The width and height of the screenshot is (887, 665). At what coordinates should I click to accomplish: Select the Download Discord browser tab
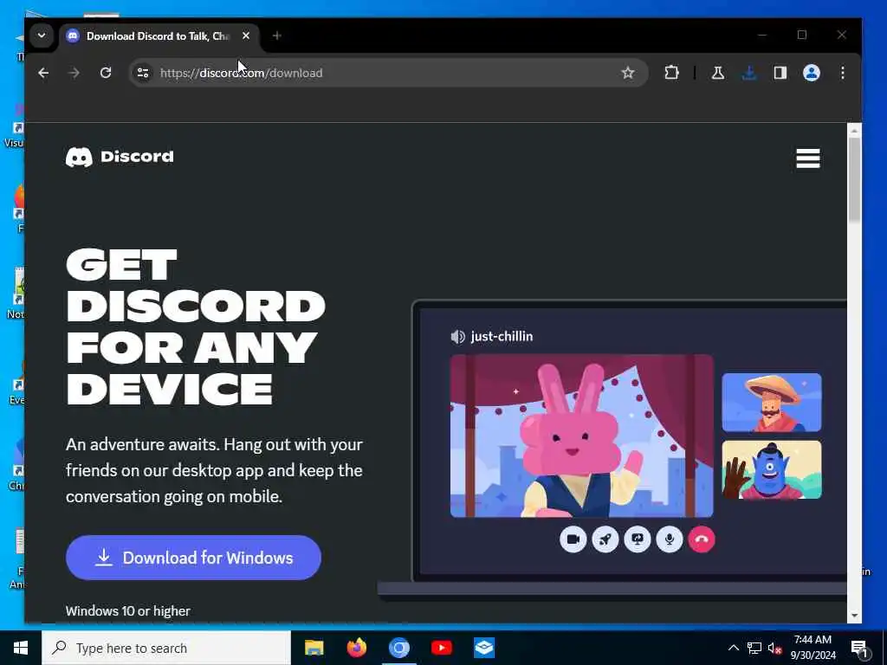coord(159,36)
